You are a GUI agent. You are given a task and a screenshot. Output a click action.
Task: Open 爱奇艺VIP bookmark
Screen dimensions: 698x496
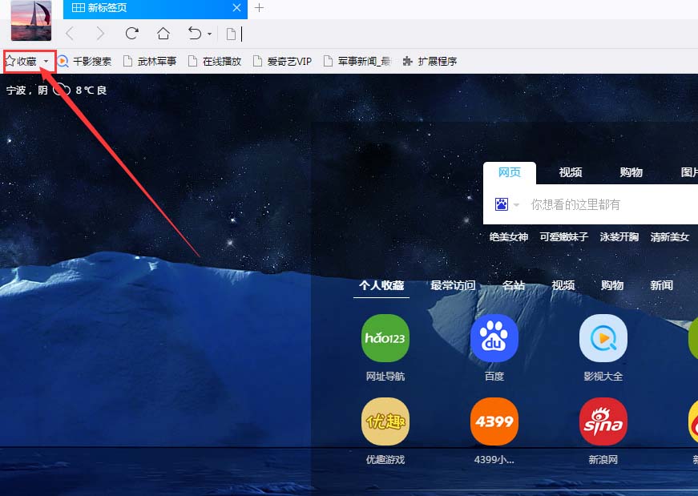click(x=282, y=61)
